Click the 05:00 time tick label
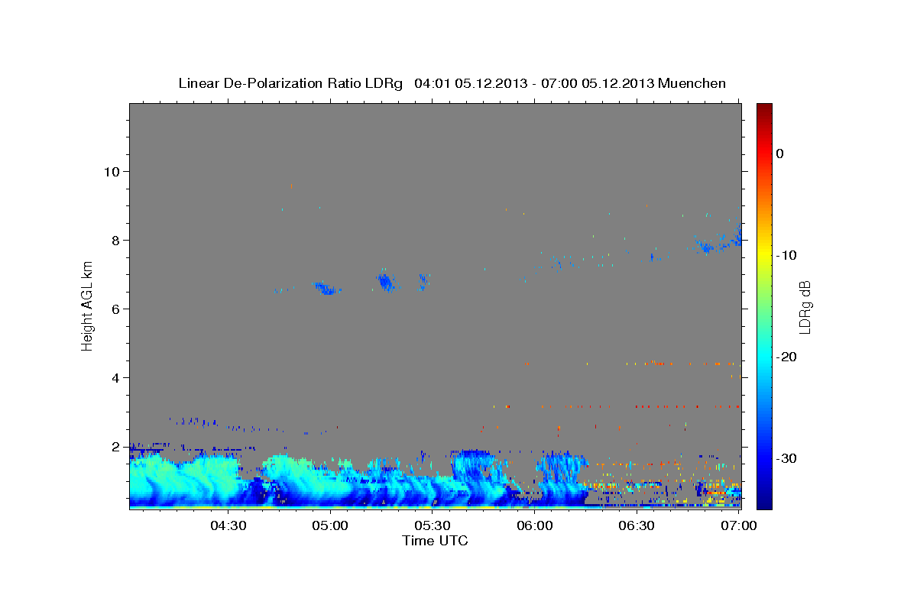 pyautogui.click(x=330, y=525)
